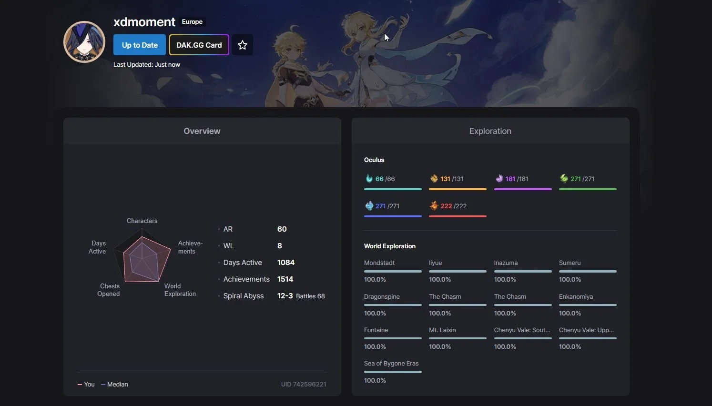Click the teal progress bar under 66/66

[x=393, y=189]
